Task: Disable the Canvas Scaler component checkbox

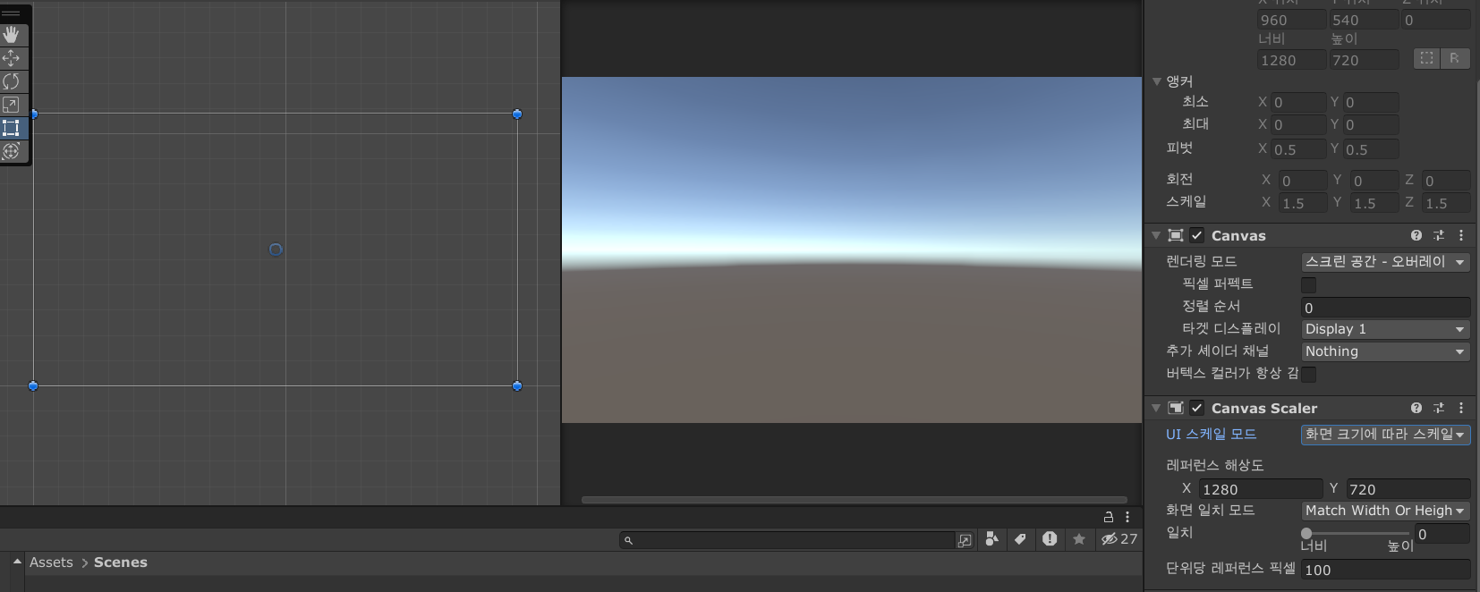Action: (1197, 408)
